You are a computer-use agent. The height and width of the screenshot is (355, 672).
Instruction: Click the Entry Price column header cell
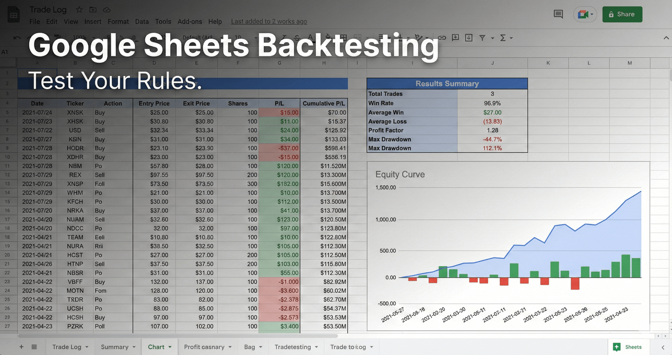pyautogui.click(x=154, y=103)
